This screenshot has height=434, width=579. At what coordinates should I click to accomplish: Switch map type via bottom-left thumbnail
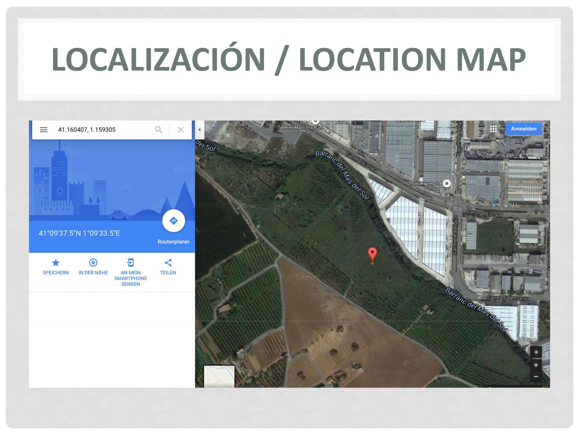[x=219, y=376]
